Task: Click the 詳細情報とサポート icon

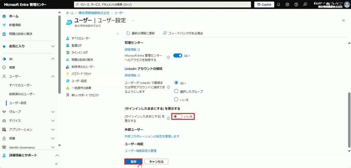Action: point(4,155)
